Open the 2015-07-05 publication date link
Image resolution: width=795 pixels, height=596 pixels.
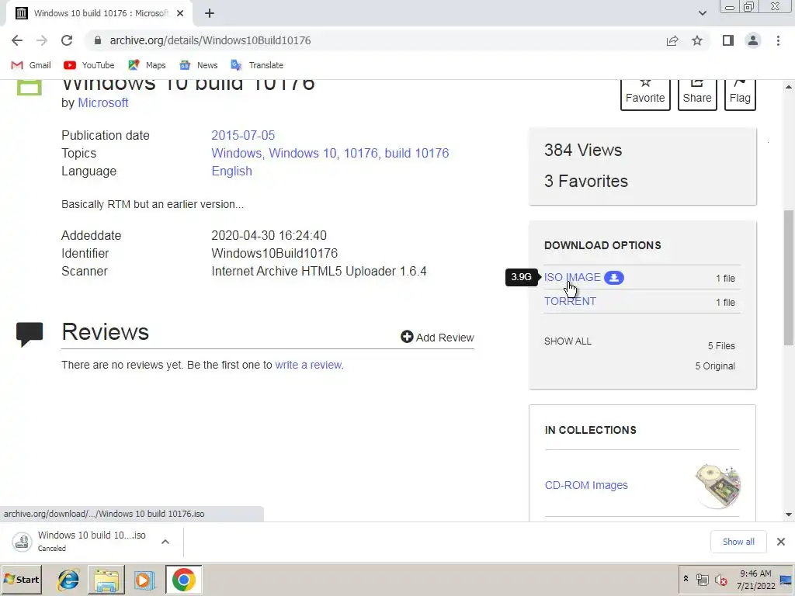243,135
